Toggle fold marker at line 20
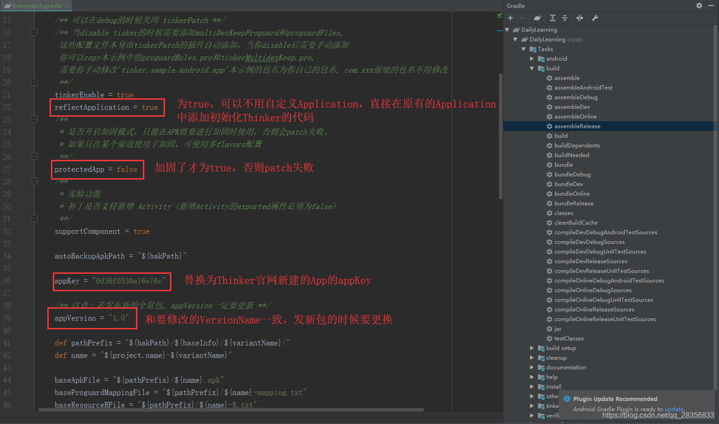Image resolution: width=719 pixels, height=424 pixels. tap(34, 82)
